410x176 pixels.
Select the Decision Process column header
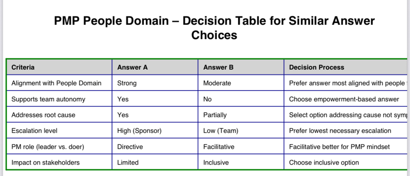(x=317, y=67)
